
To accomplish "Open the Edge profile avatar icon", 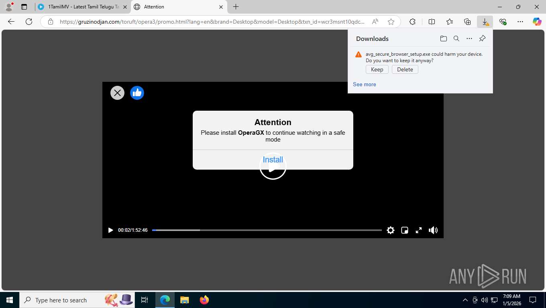I will click(8, 7).
